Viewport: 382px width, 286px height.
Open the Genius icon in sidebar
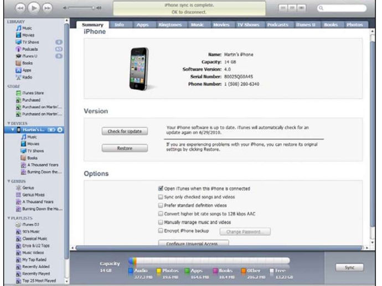click(x=18, y=188)
